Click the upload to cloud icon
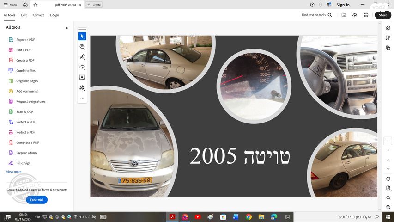394x222 pixels. tap(355, 15)
